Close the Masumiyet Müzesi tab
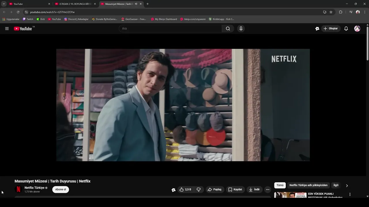 (x=141, y=4)
